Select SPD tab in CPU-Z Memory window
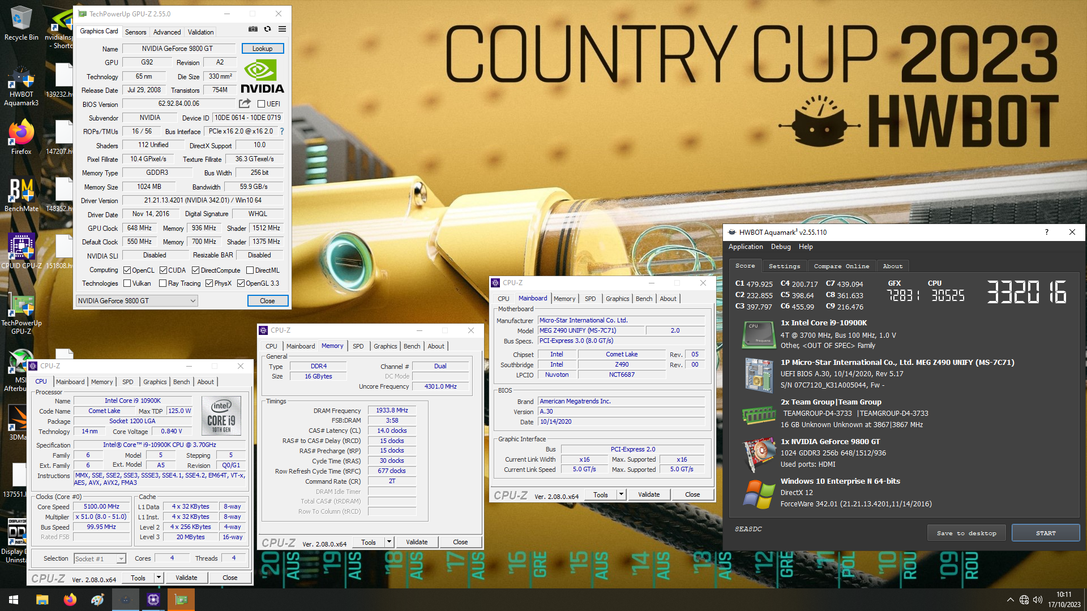 click(x=358, y=346)
